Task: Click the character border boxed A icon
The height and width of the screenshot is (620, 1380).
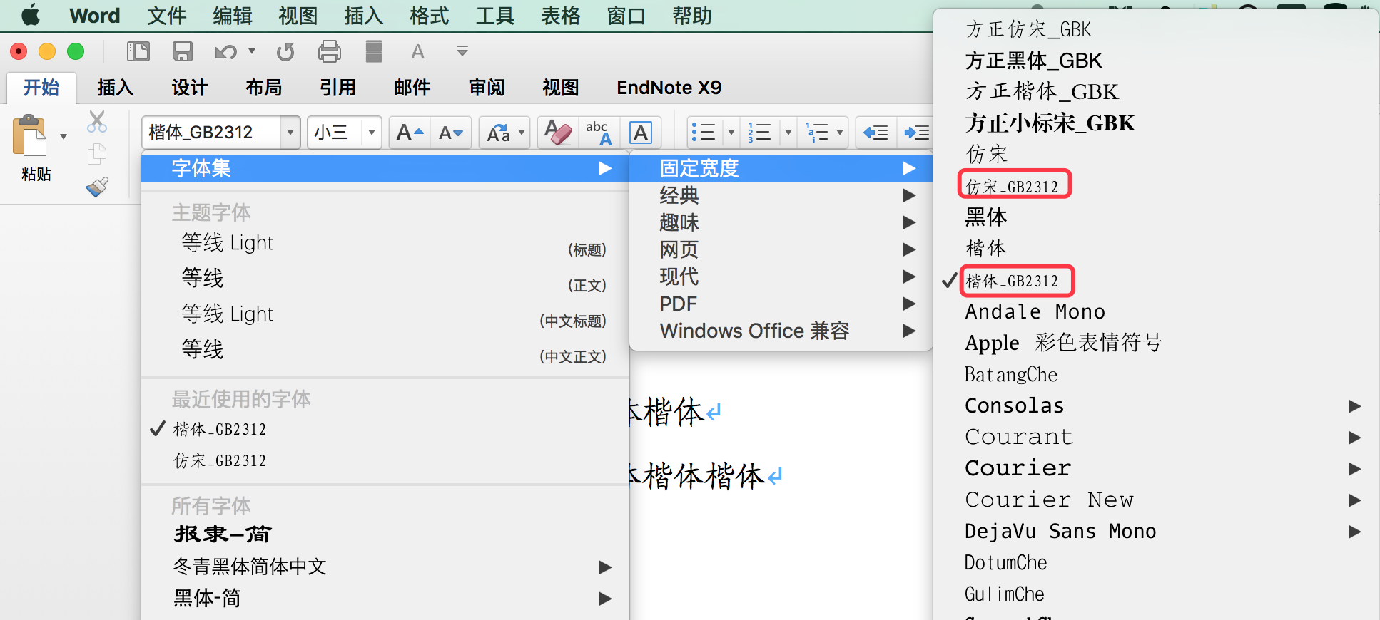Action: pyautogui.click(x=641, y=133)
